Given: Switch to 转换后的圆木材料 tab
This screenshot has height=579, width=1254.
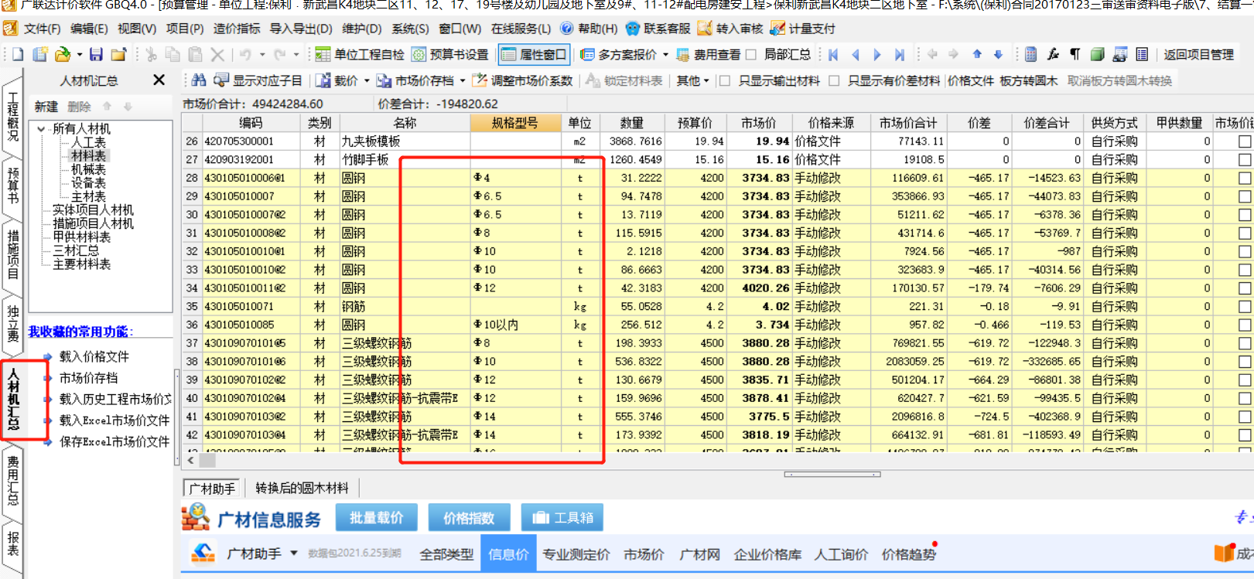Looking at the screenshot, I should pos(302,488).
